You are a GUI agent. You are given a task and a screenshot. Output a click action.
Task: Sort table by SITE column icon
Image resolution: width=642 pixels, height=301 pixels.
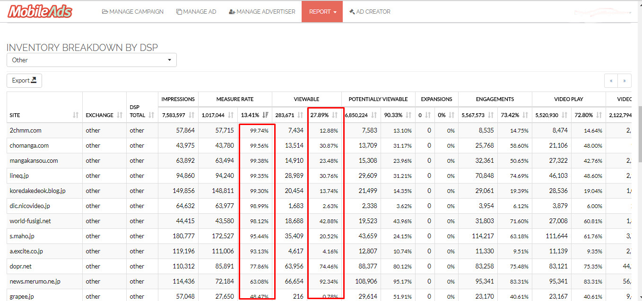(x=76, y=115)
